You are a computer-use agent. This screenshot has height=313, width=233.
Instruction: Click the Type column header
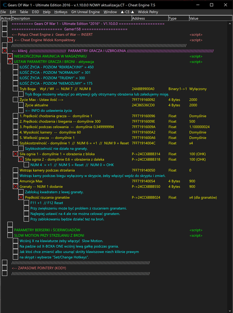point(178,19)
